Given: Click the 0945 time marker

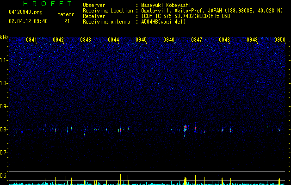Looking at the screenshot, I should (141, 40).
